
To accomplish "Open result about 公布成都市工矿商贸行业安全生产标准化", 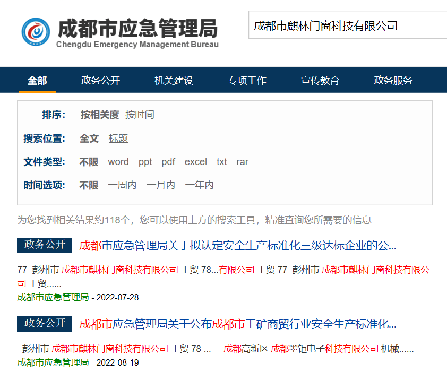I will (238, 324).
